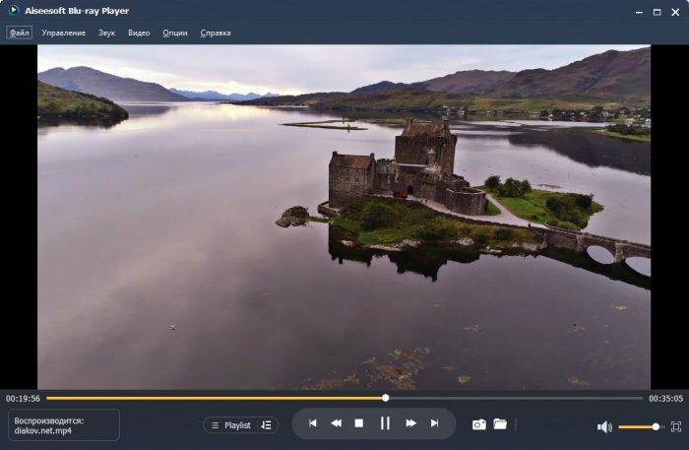Click the volume slider handle
Viewport: 689px width, 450px height.
pos(656,426)
